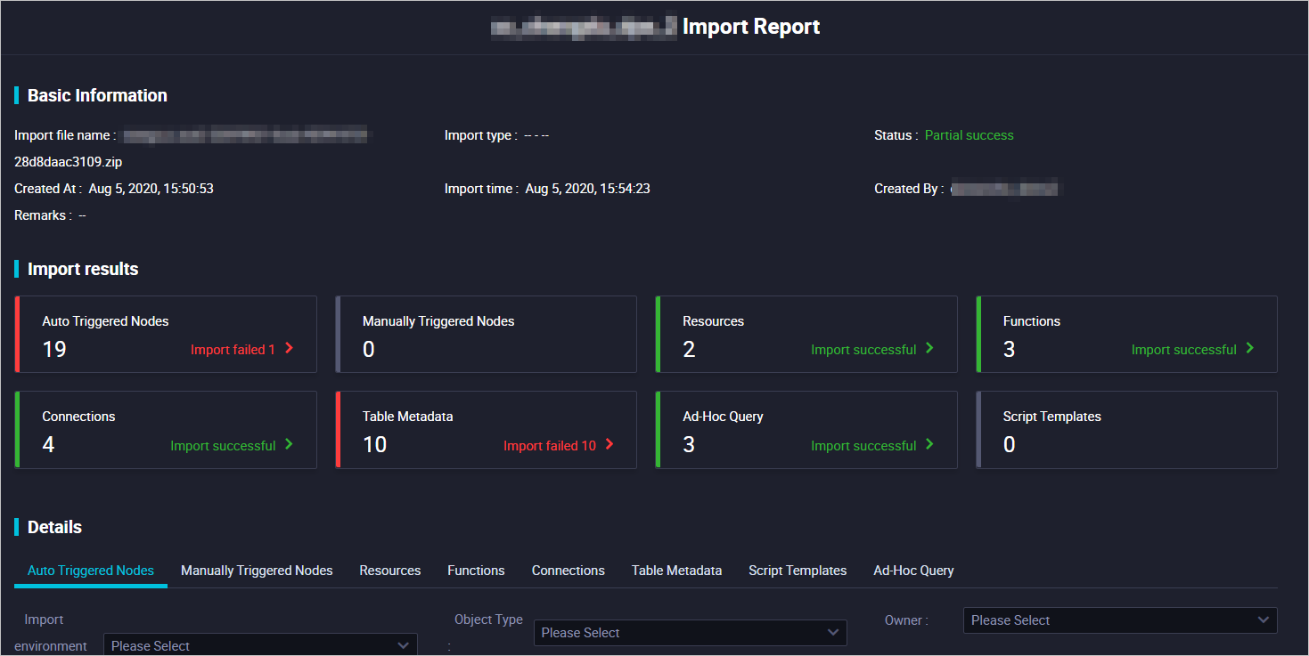Click the Script Templates card title
This screenshot has height=656, width=1309.
point(1052,417)
